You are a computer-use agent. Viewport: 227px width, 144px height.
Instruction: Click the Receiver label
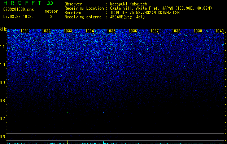[x=73, y=13]
